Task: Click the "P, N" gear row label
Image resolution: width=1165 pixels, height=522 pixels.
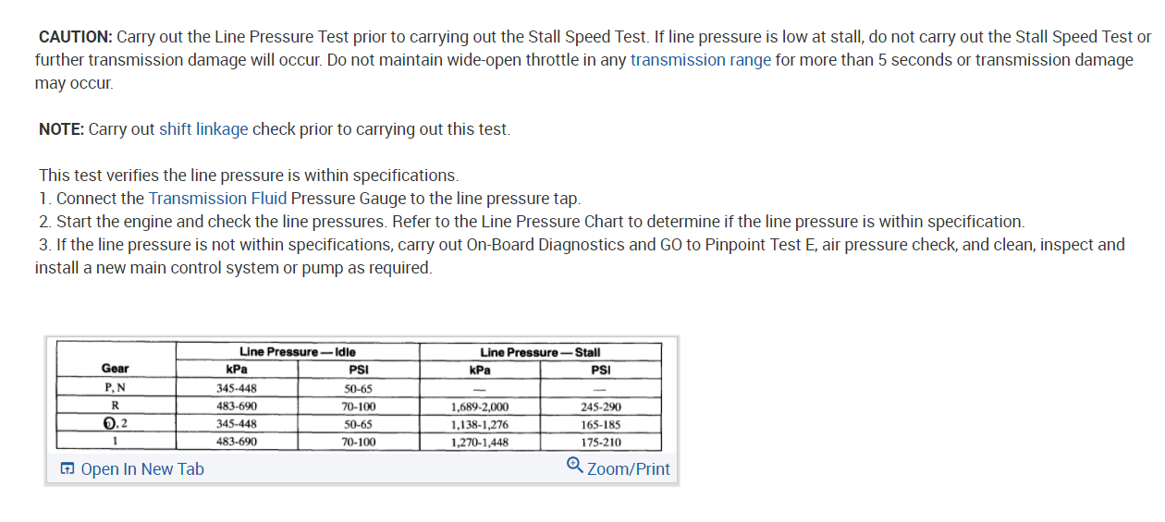Action: pos(116,389)
